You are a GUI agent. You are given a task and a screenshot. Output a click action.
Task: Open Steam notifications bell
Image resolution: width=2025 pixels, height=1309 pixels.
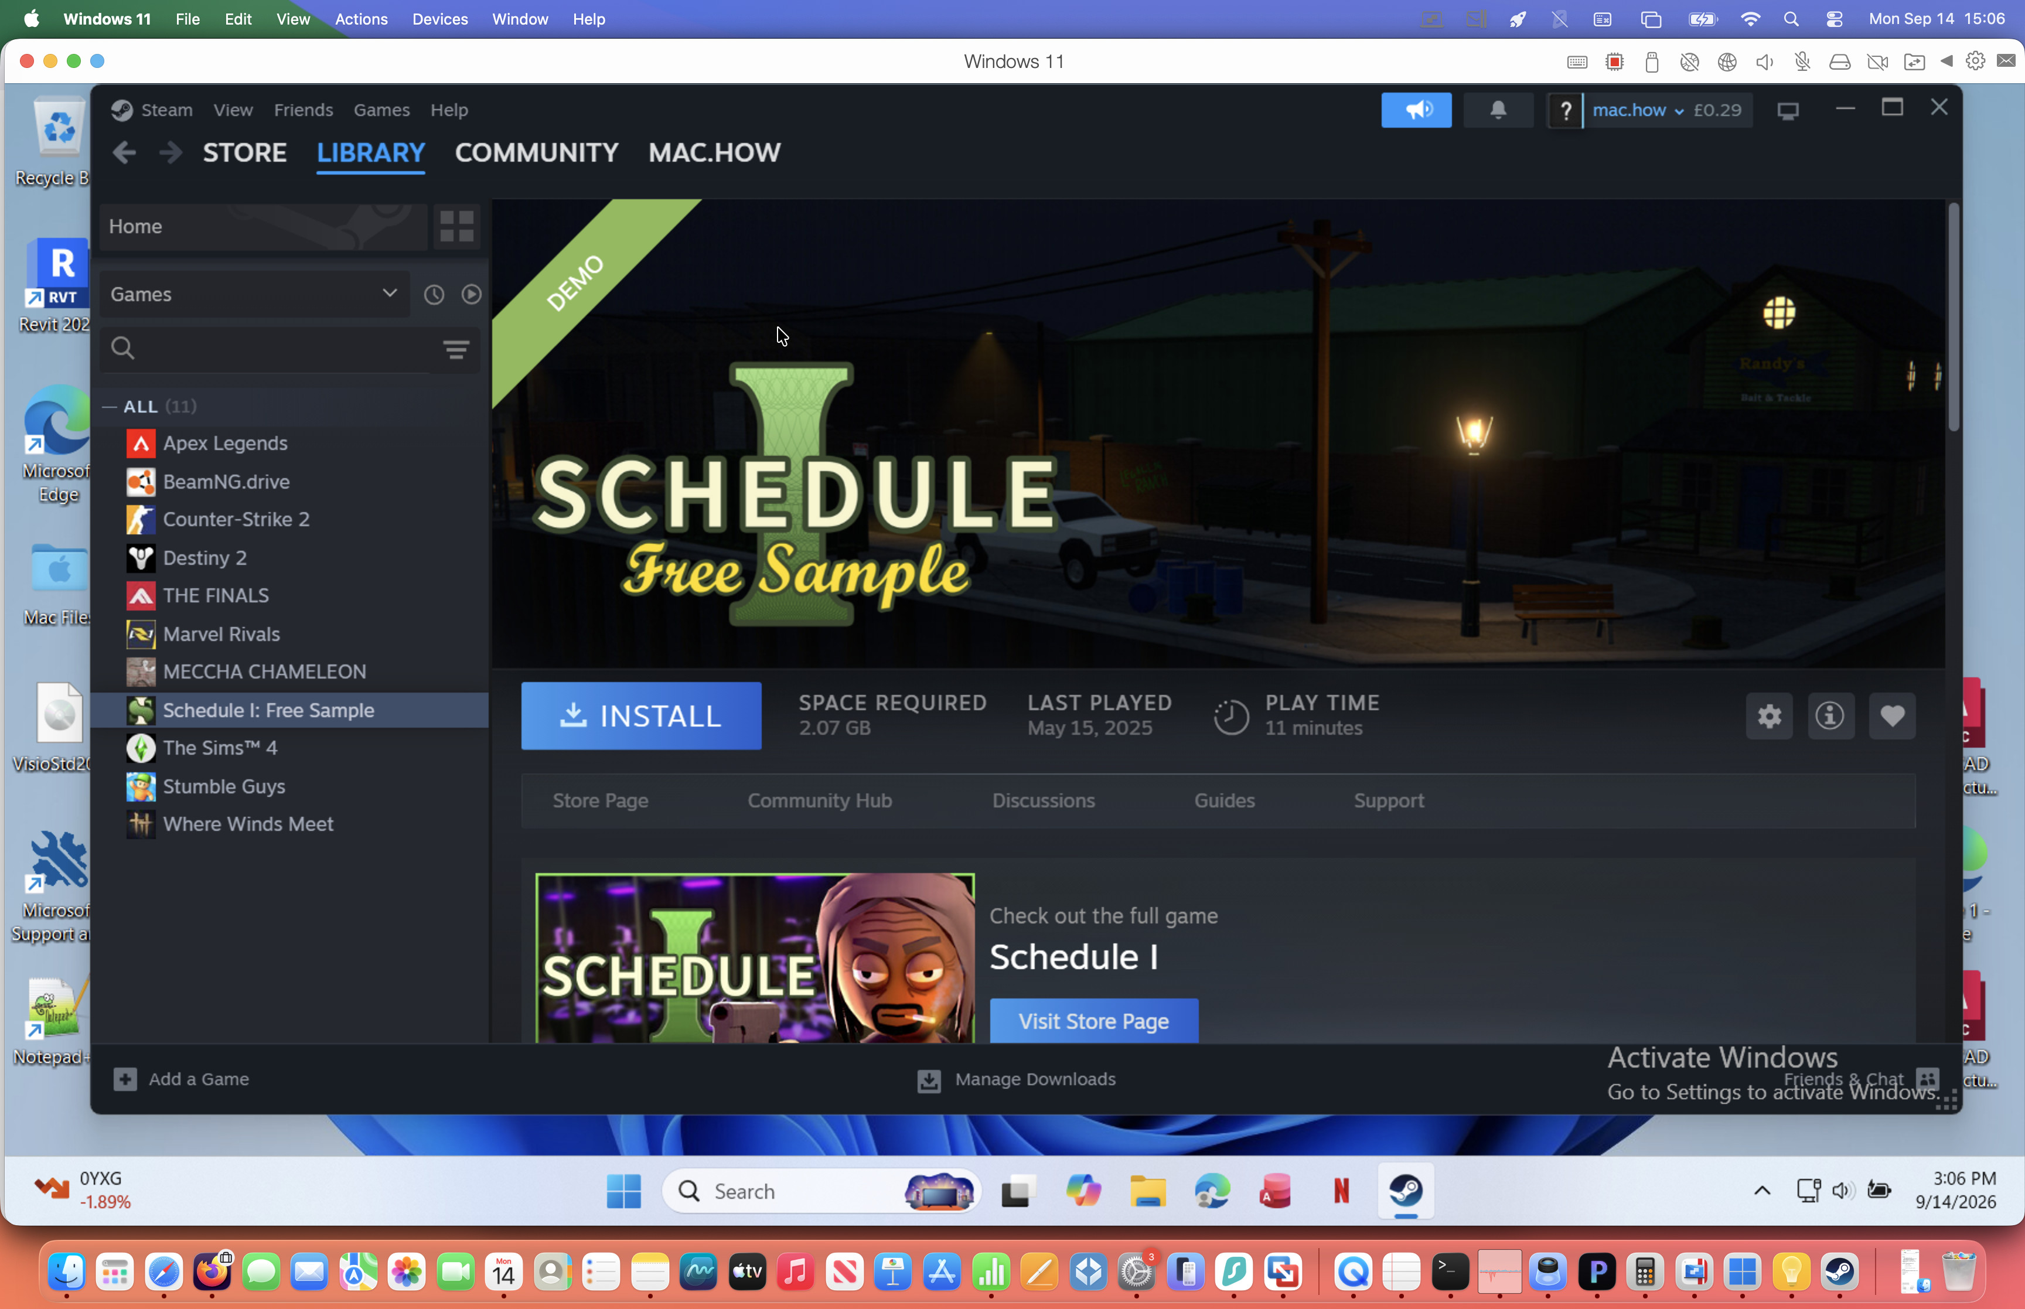coord(1498,110)
